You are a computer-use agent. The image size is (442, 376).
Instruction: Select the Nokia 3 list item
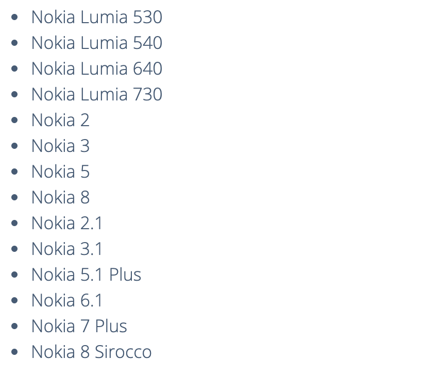click(x=61, y=146)
